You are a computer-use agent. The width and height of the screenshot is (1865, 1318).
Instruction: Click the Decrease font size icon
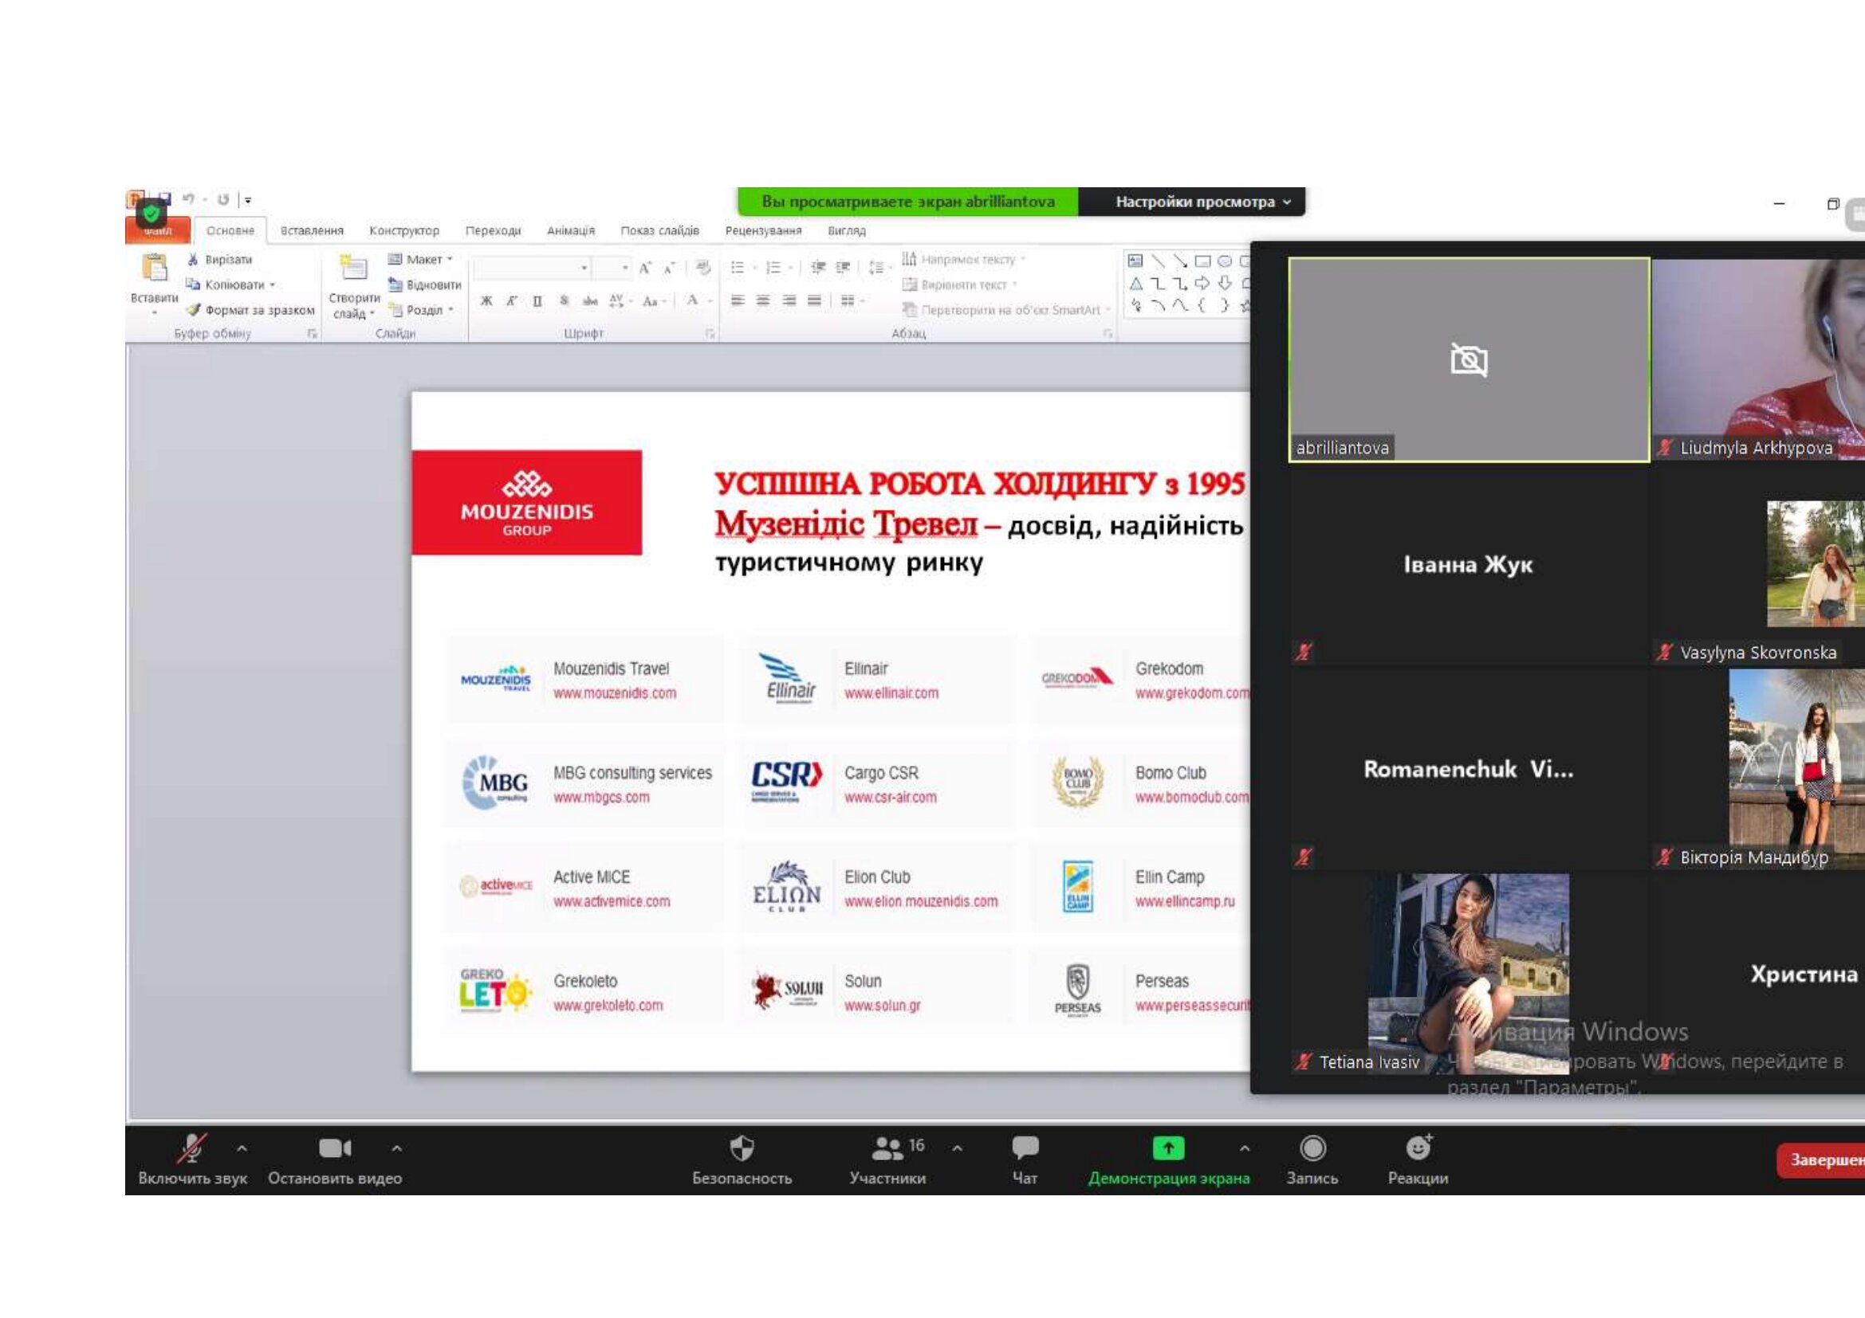pyautogui.click(x=669, y=268)
